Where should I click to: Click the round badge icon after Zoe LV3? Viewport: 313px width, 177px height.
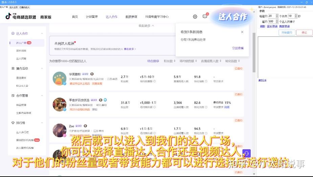point(85,126)
